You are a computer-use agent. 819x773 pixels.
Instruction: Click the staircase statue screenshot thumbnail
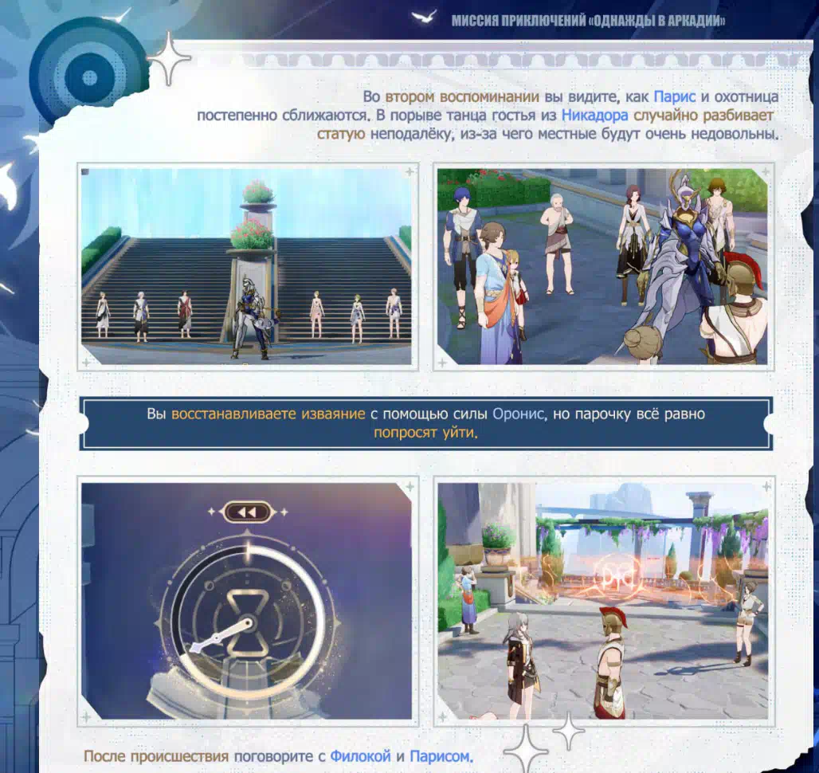coord(246,266)
